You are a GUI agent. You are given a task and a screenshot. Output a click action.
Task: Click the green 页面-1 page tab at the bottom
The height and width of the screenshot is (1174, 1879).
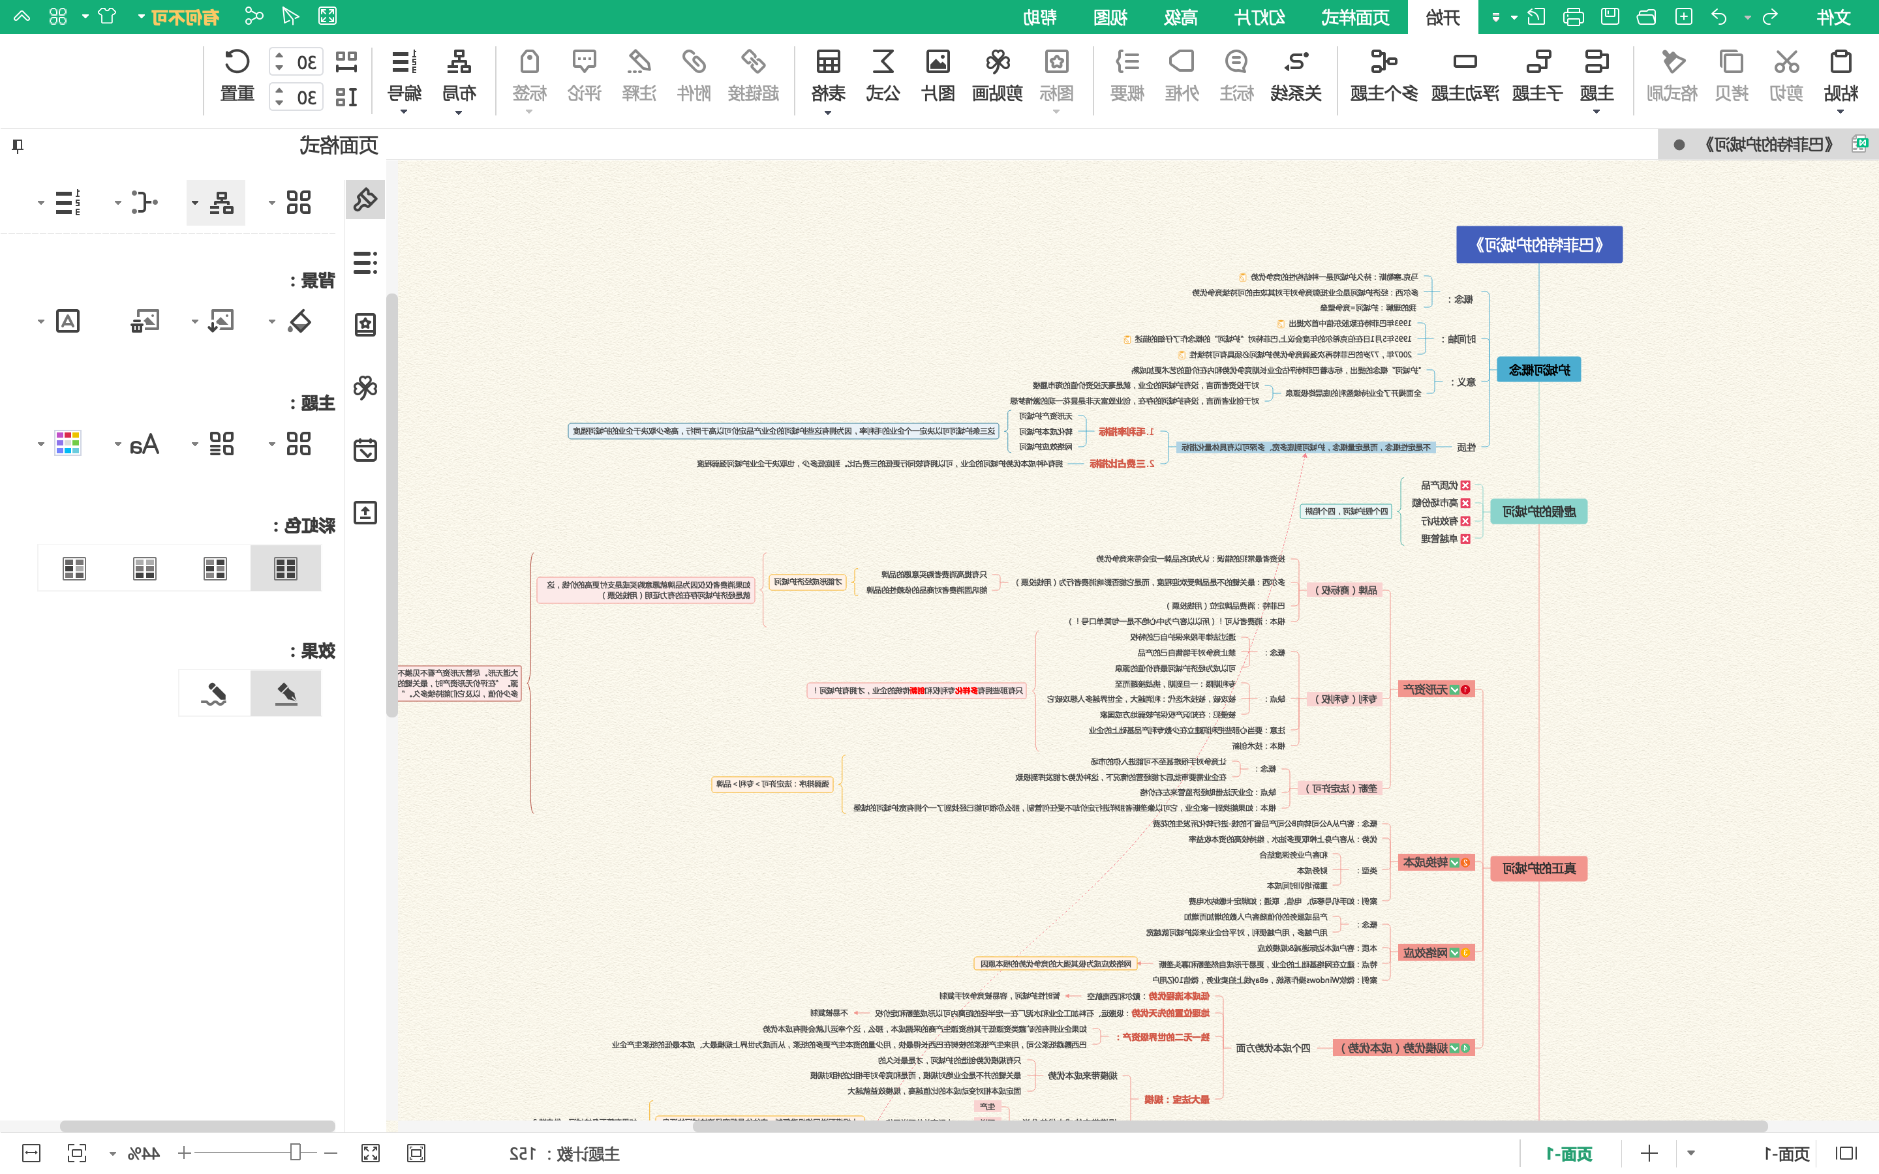click(1570, 1154)
